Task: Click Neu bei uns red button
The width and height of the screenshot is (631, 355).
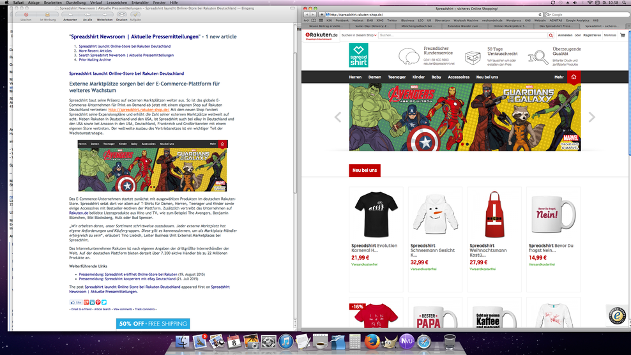Action: pos(365,170)
